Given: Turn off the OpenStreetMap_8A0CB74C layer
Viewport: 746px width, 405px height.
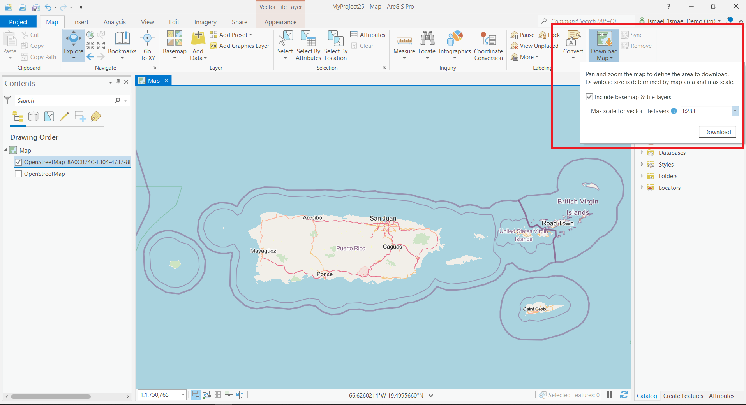Looking at the screenshot, I should pyautogui.click(x=18, y=162).
